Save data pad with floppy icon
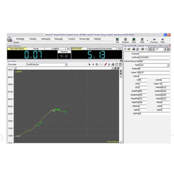 [134, 49]
